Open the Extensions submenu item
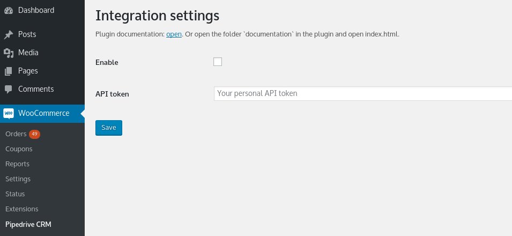The height and width of the screenshot is (236, 512). pyautogui.click(x=21, y=209)
